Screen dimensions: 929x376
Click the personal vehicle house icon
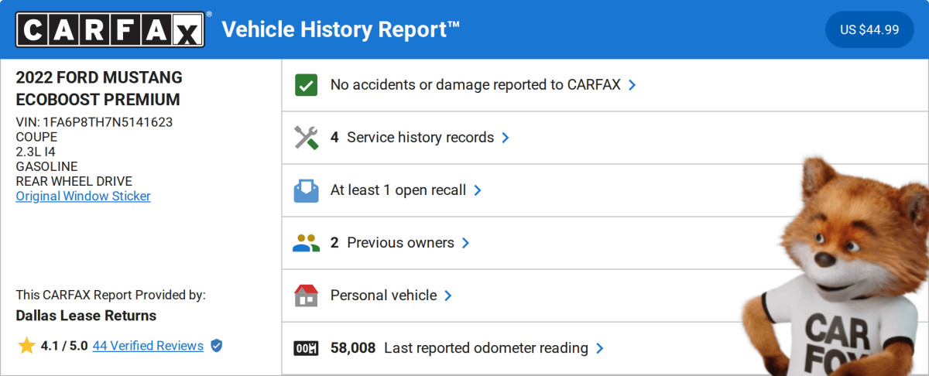tap(307, 296)
